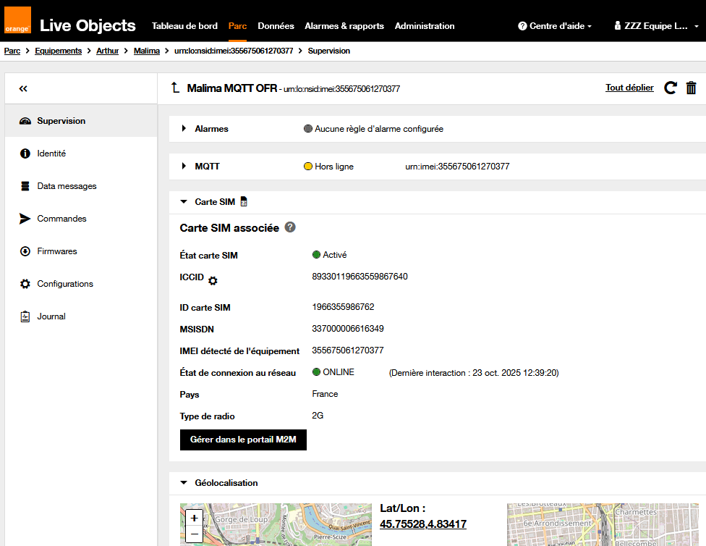
Task: Go to Alarmes & rapports
Action: tap(344, 26)
